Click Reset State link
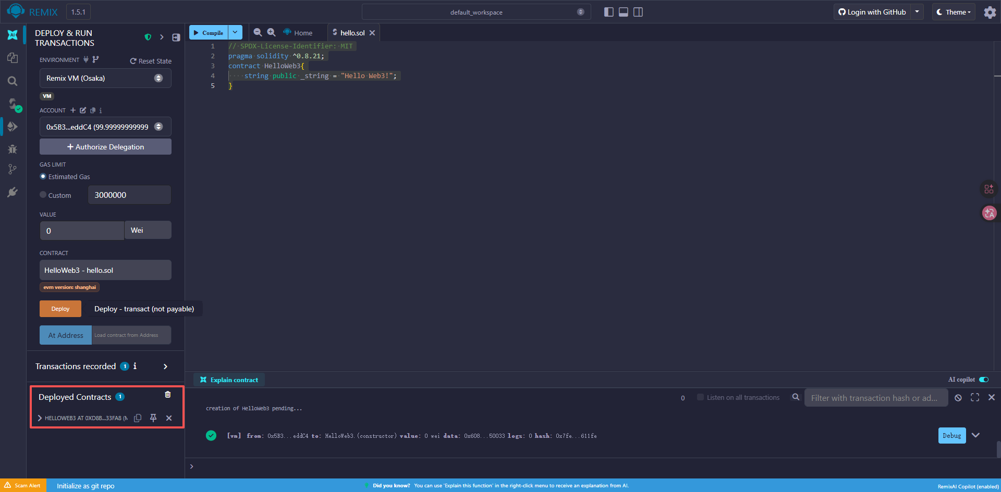The width and height of the screenshot is (1001, 492). click(151, 61)
